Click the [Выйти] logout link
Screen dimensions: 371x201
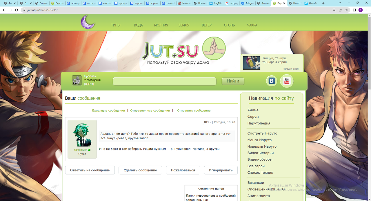(89, 84)
